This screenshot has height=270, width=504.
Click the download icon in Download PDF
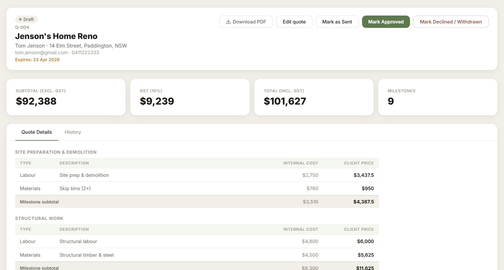[228, 22]
